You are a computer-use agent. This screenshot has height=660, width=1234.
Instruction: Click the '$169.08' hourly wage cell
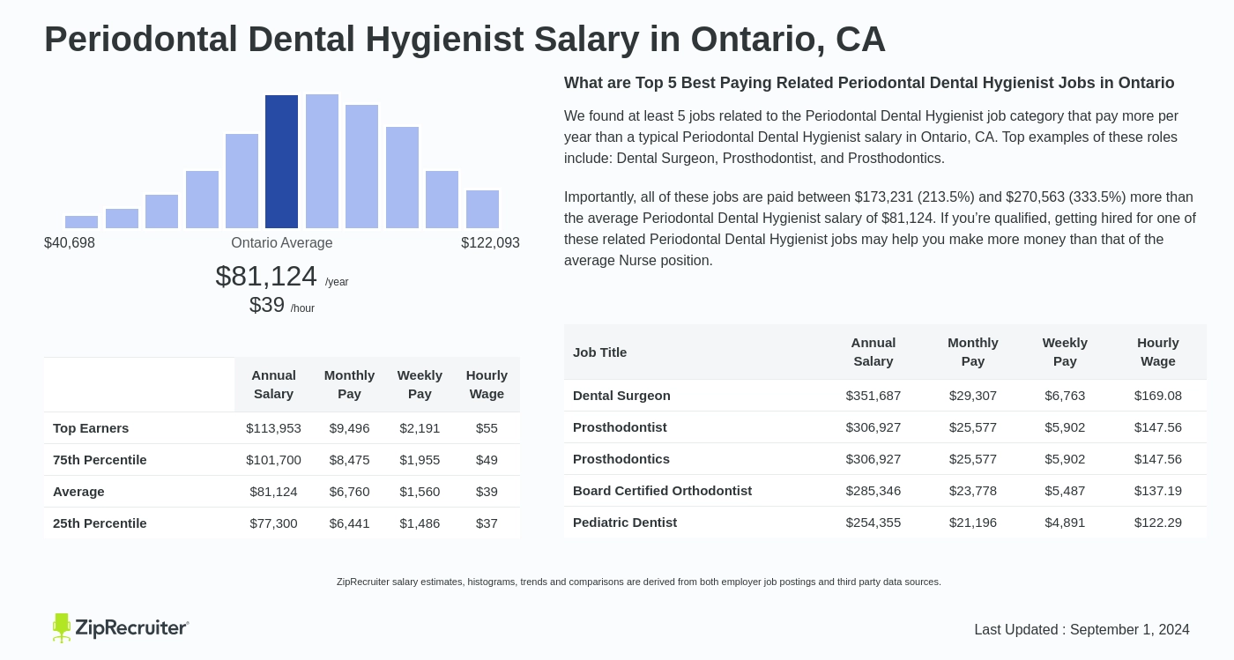[1158, 396]
